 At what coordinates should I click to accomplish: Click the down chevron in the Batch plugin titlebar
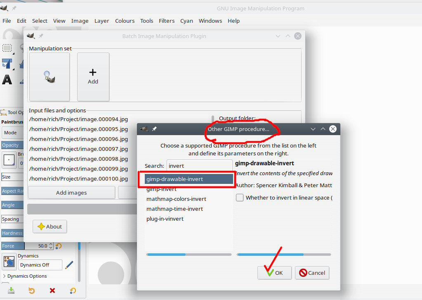point(278,36)
